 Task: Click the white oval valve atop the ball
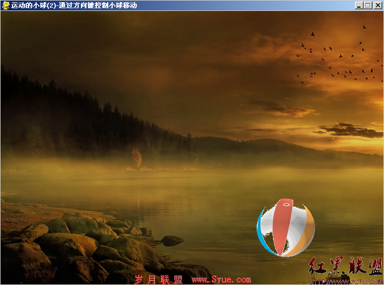click(286, 204)
